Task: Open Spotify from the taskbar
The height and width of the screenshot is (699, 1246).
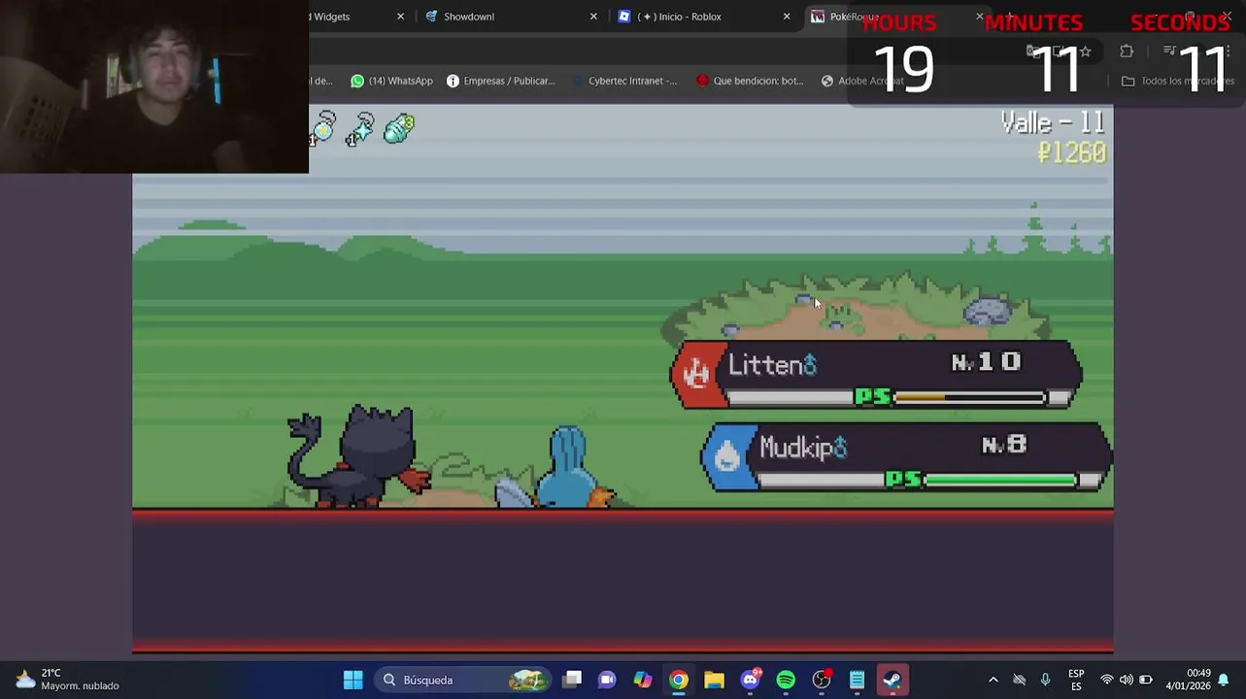Action: (786, 680)
